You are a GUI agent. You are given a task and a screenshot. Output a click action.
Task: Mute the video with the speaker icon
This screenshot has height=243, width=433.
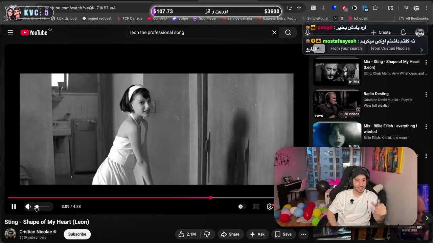pyautogui.click(x=28, y=207)
